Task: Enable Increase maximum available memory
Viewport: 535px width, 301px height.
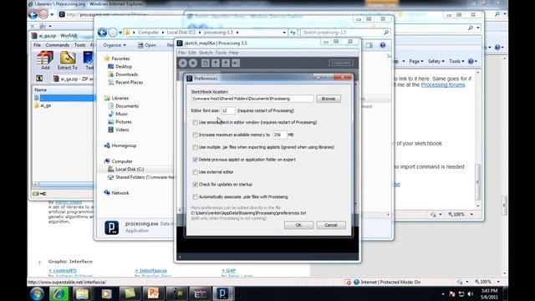Action: click(195, 135)
